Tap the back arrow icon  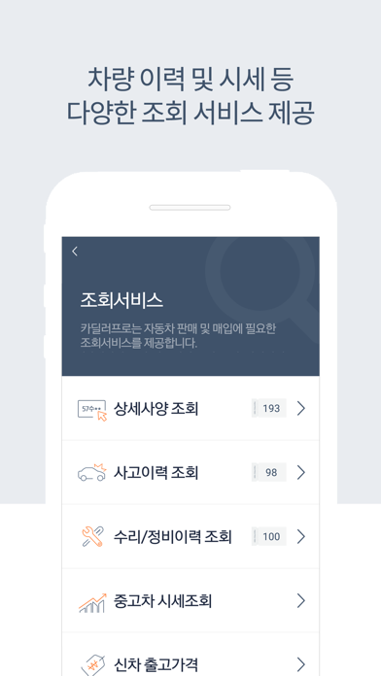coord(75,252)
